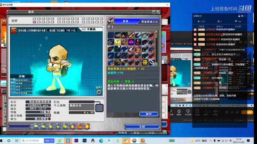257x144 pixels.
Task: Click the lock icon in the danmaku helper panel
Action: [239, 16]
